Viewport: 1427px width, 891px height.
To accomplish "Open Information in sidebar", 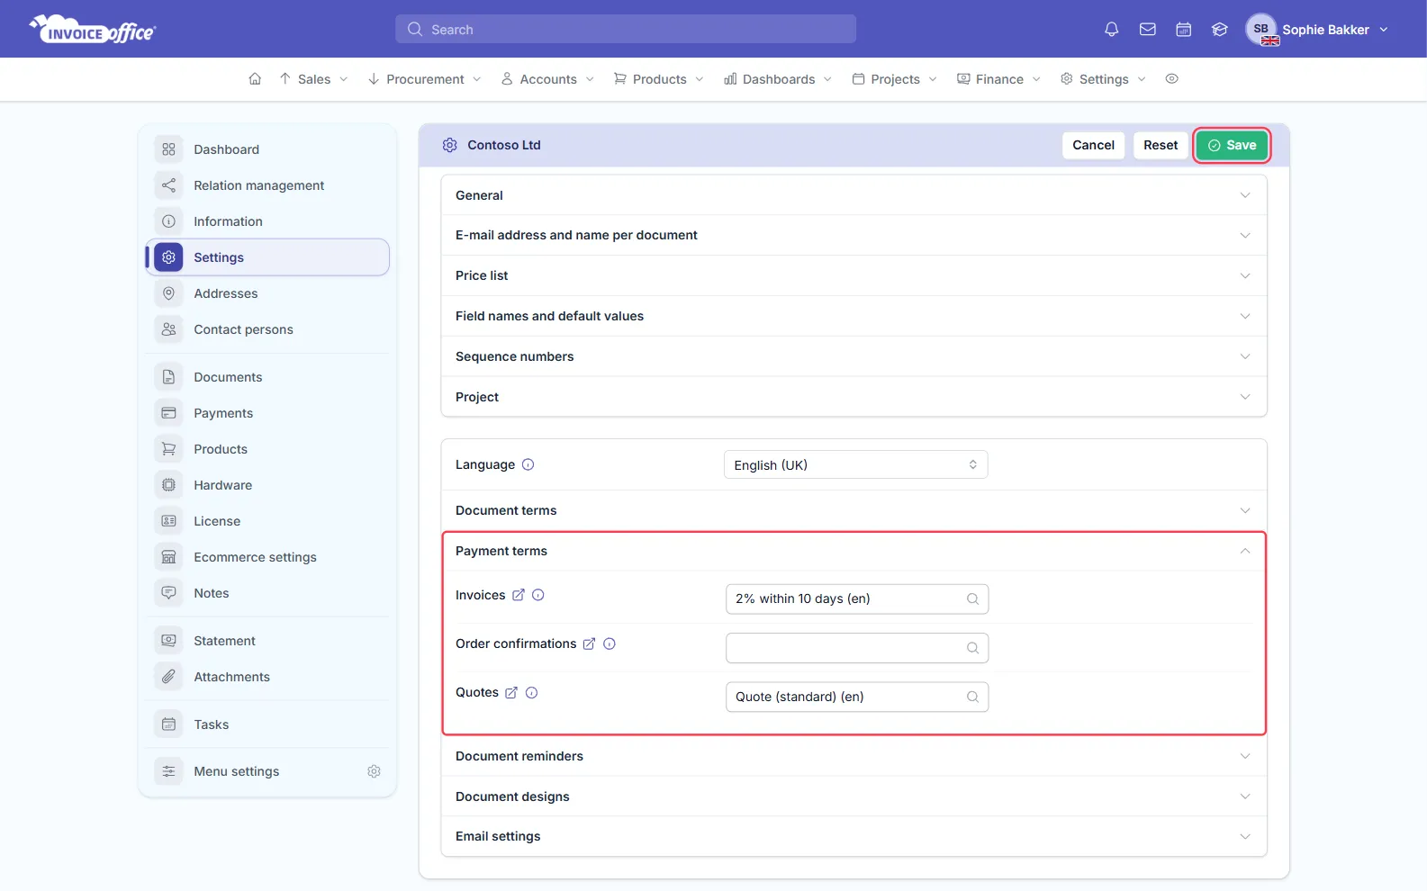I will pyautogui.click(x=267, y=221).
